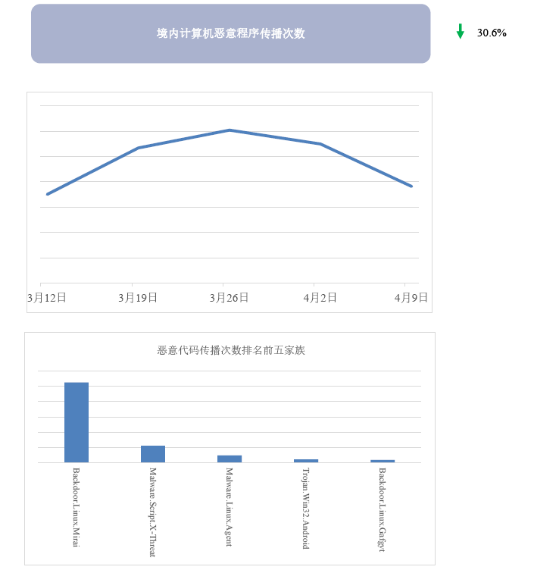The height and width of the screenshot is (573, 534).
Task: Select the Backdoor.Linux.Mirai label
Action: point(76,507)
